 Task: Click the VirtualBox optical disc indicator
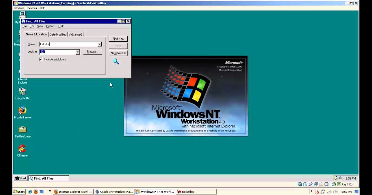coord(305,184)
